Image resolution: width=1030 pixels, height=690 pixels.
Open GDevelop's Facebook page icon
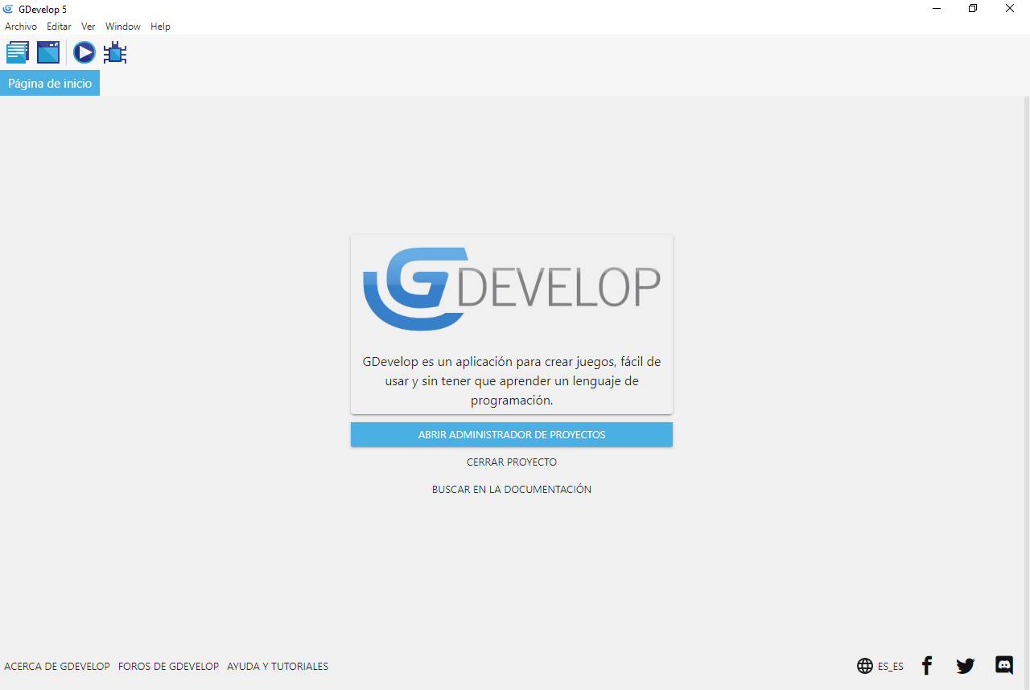pos(927,666)
